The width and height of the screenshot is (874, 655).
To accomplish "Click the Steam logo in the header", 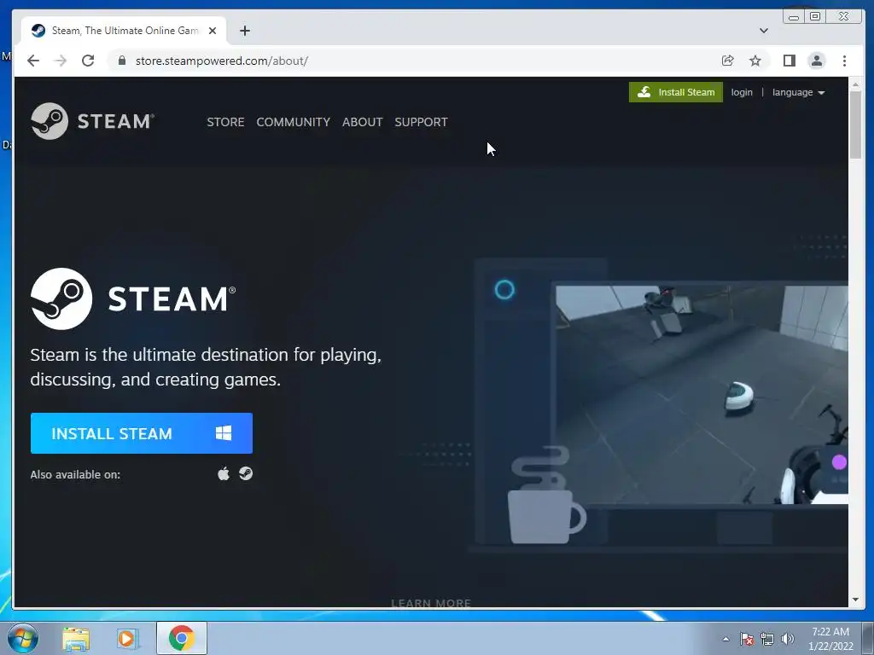I will (x=92, y=121).
